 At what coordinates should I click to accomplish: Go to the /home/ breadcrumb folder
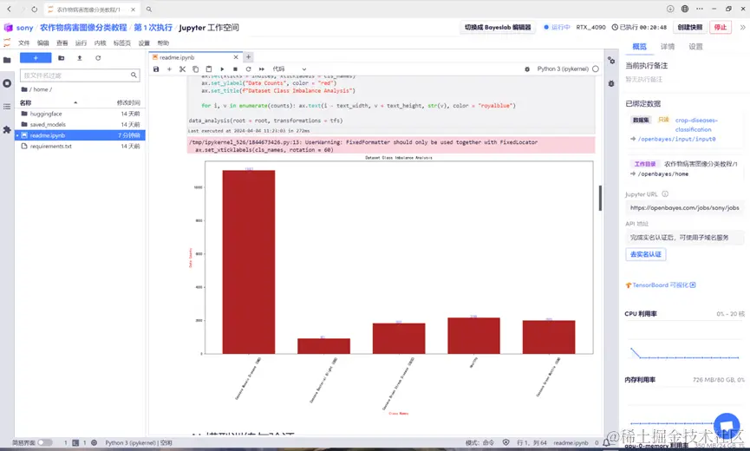click(40, 89)
